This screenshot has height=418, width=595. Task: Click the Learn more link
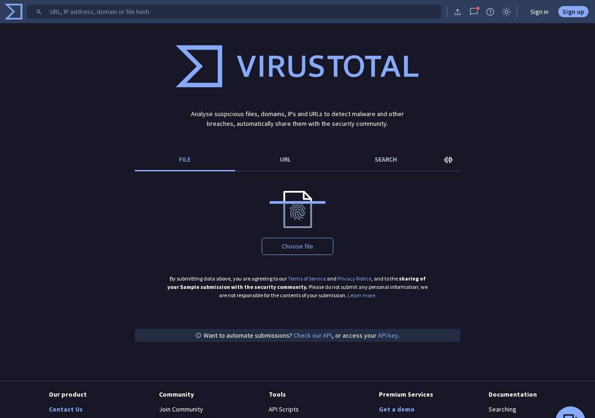tap(362, 295)
